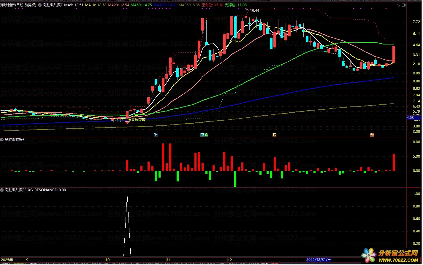Click the 19.44 high price marker
This screenshot has height=265, width=423.
point(254,10)
